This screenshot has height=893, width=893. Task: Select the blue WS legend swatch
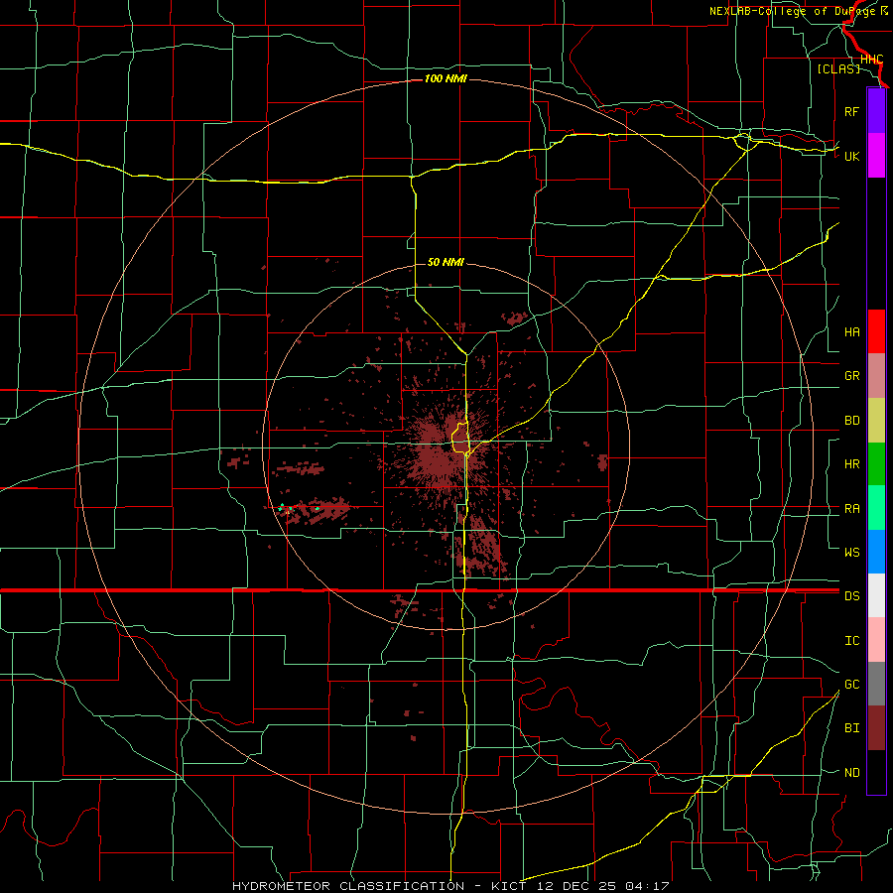pyautogui.click(x=876, y=552)
